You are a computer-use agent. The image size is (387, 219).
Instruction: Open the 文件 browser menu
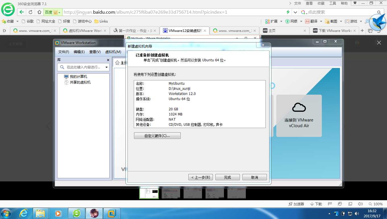pyautogui.click(x=297, y=3)
